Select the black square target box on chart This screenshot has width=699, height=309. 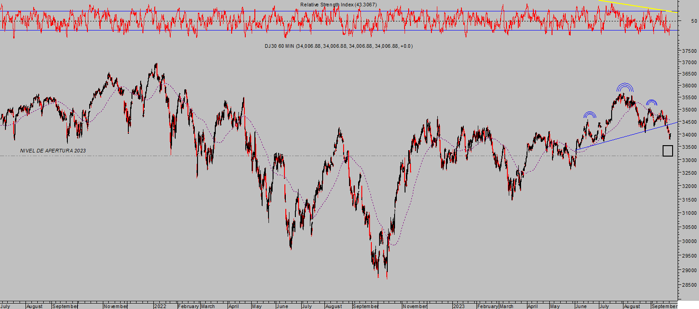coord(668,151)
